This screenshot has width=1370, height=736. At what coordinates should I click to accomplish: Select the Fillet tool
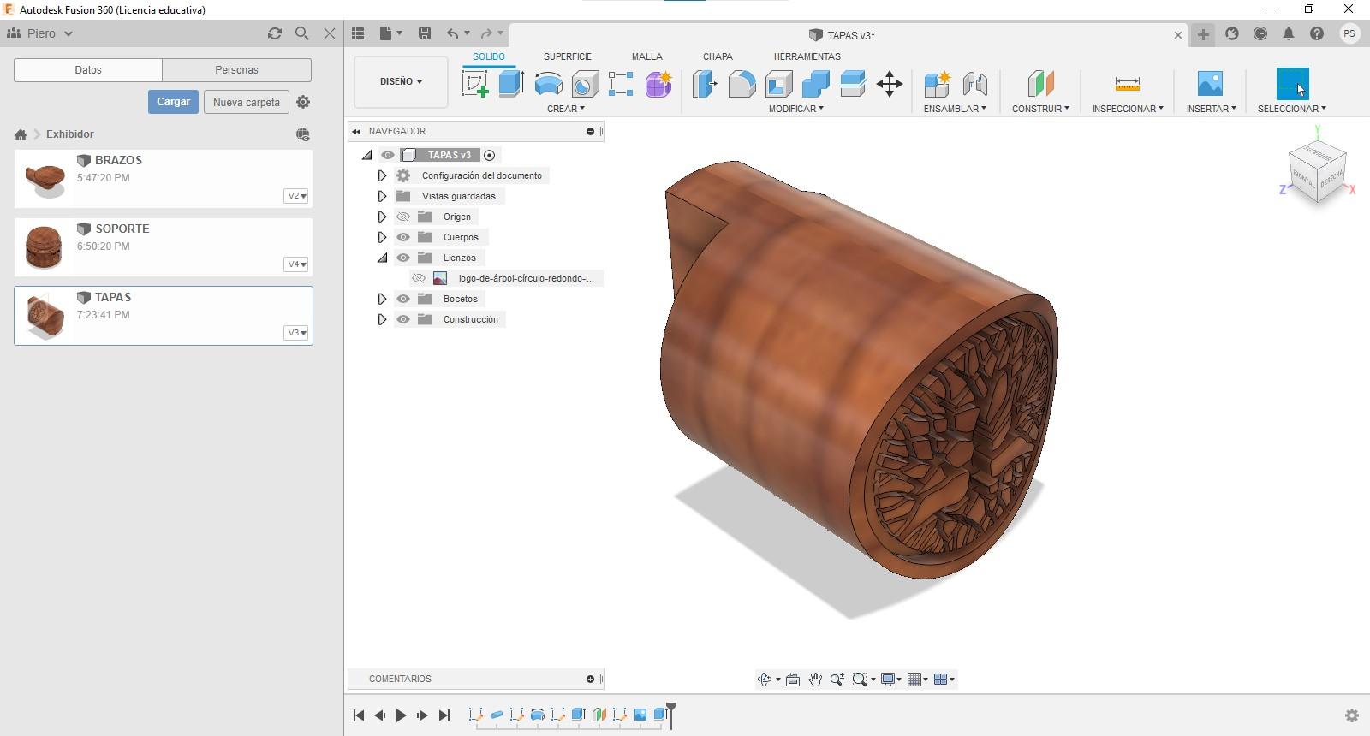point(742,84)
